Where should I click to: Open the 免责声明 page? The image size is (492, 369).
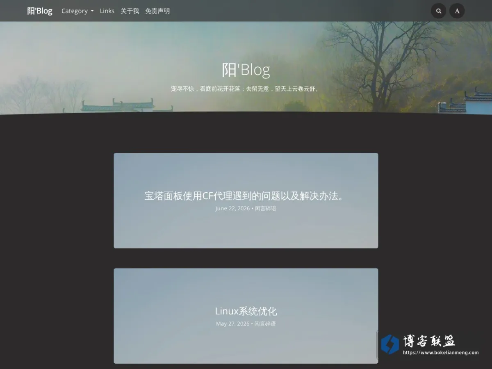(x=157, y=11)
